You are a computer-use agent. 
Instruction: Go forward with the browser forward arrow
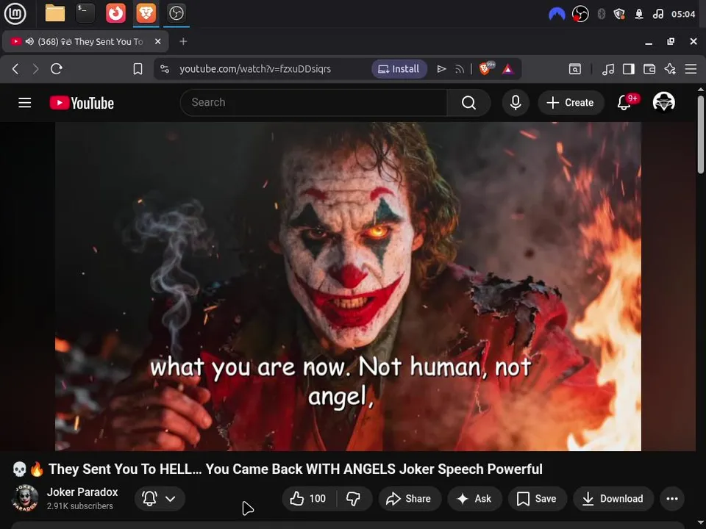coord(35,69)
